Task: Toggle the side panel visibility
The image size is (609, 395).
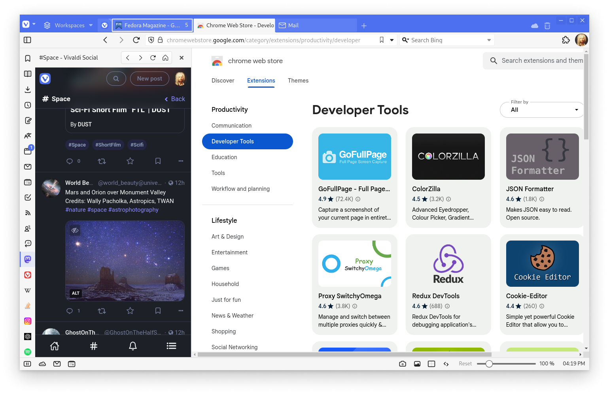Action: pos(27,40)
